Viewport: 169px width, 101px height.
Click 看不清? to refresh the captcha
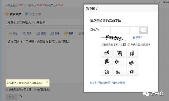tap(137, 37)
